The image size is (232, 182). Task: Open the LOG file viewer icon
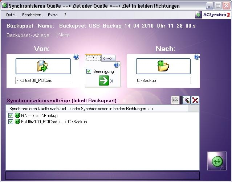pyautogui.click(x=176, y=100)
